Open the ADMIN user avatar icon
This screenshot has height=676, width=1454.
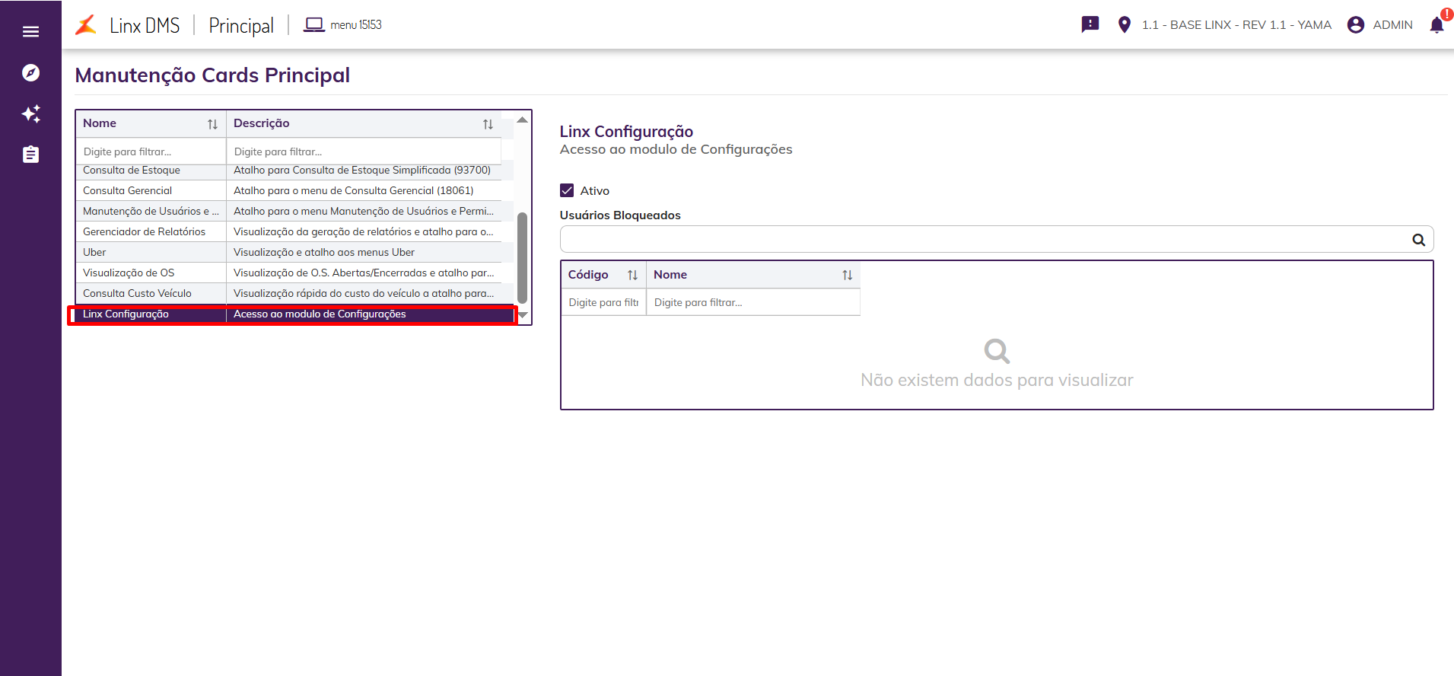(1355, 24)
